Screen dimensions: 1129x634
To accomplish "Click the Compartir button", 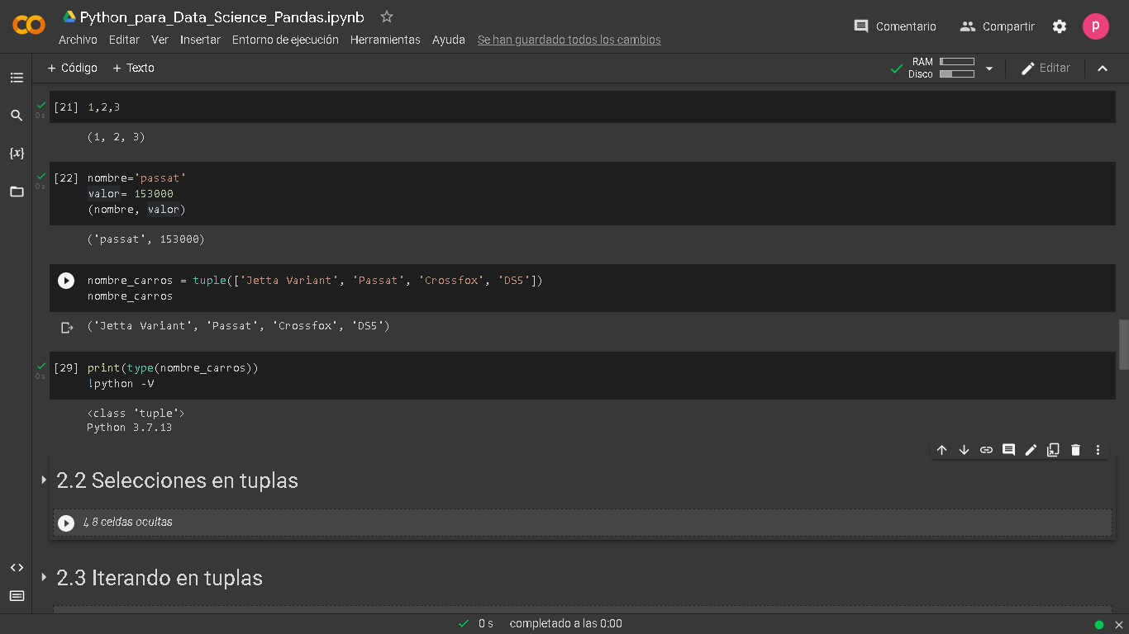I will [x=997, y=26].
